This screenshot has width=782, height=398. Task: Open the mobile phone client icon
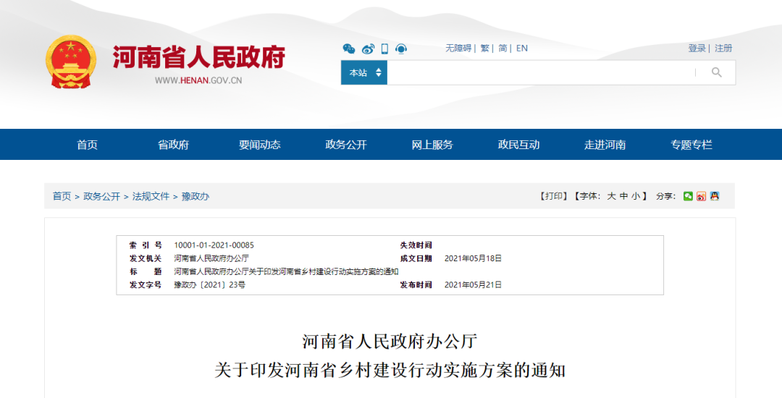[x=384, y=48]
